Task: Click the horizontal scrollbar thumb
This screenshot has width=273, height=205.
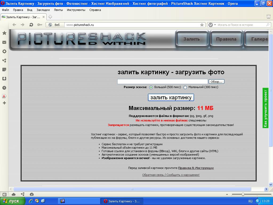Action: click(132, 189)
